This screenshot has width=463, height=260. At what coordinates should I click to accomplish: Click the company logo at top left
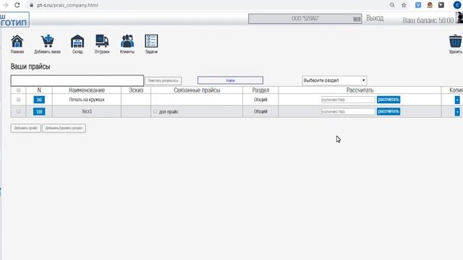14,19
